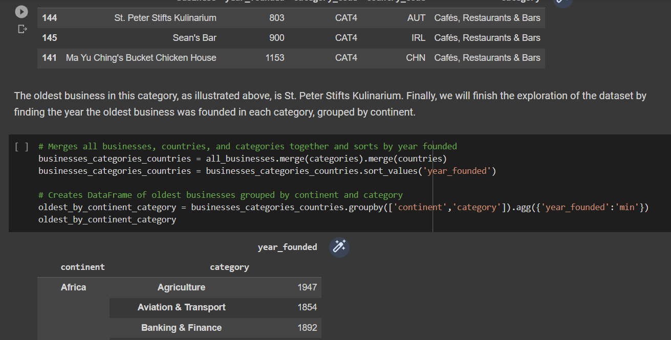Expand the Aviation & Transport row
Screen dimensions: 671x340
(x=181, y=307)
